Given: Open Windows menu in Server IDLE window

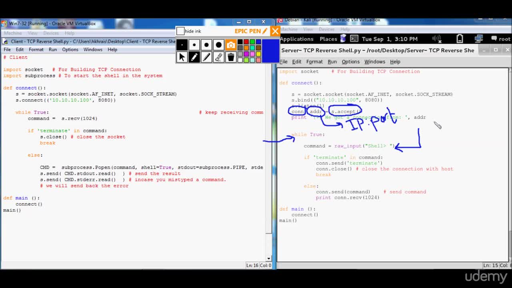Looking at the screenshot, I should 374,62.
